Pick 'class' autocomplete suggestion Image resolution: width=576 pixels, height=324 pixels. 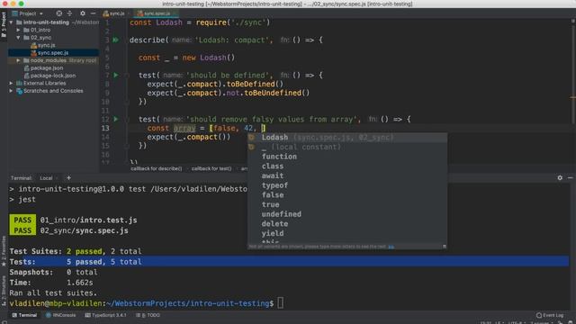[x=347, y=166]
